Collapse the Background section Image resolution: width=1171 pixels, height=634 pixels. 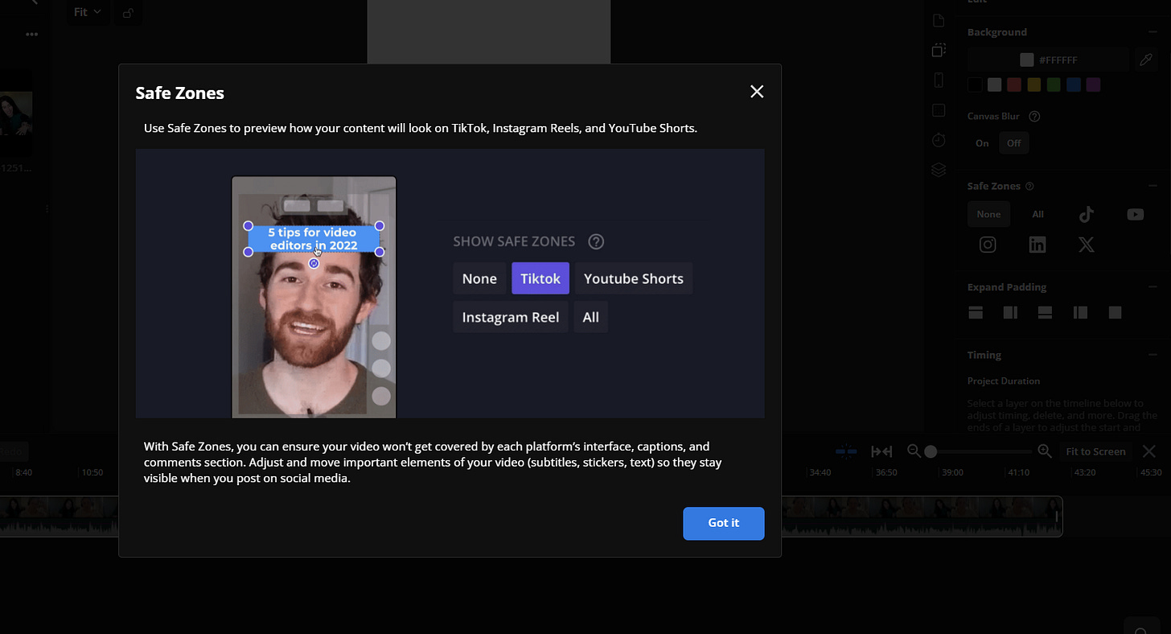(1153, 32)
